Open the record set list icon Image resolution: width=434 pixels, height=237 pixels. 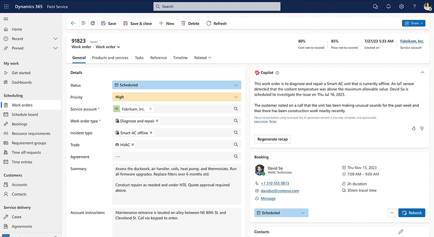(x=83, y=23)
